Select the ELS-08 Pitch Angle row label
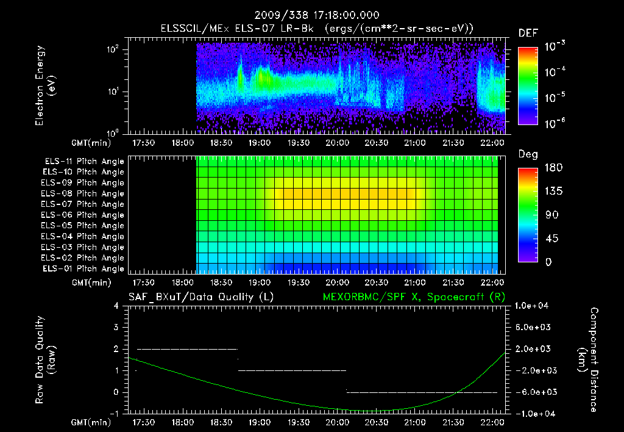This screenshot has width=624, height=432. click(x=83, y=193)
